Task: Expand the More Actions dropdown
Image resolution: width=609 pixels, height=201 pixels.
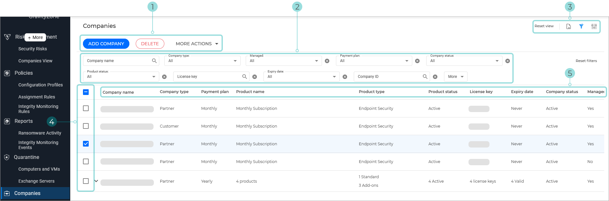Action: click(x=197, y=44)
